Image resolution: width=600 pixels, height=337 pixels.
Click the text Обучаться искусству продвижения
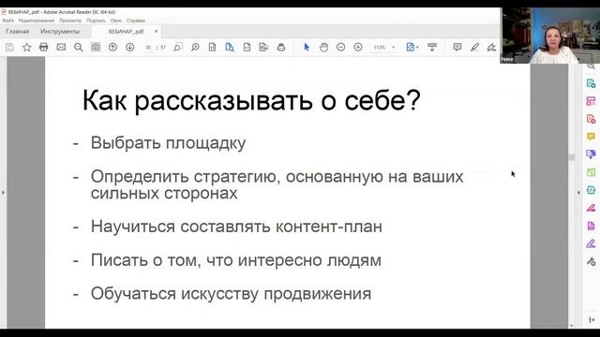[232, 294]
